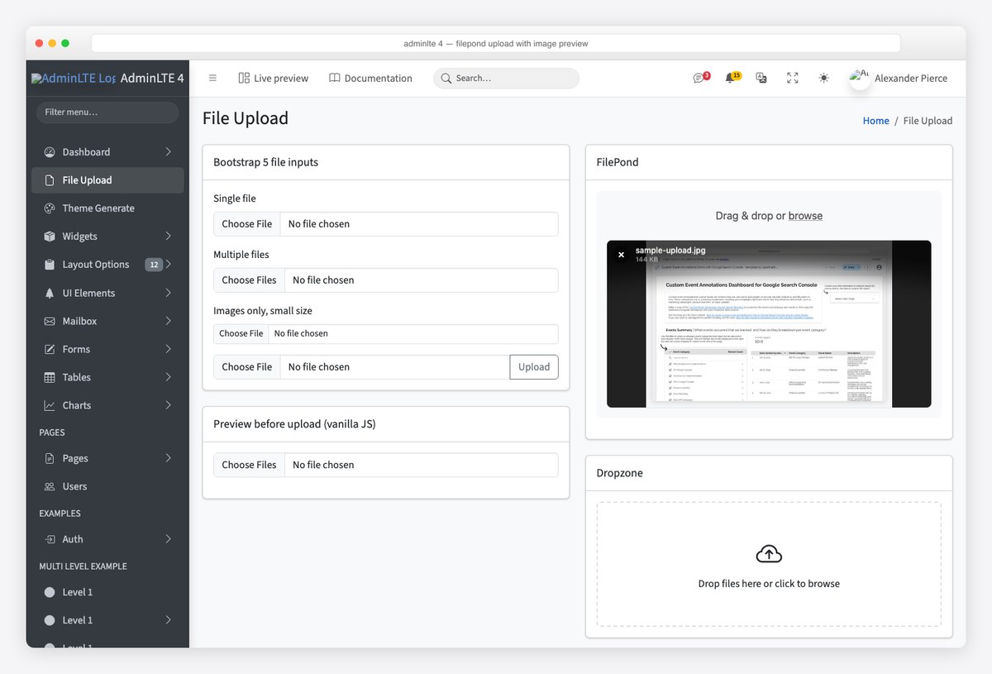Expand the Pages menu chevron

pyautogui.click(x=168, y=458)
